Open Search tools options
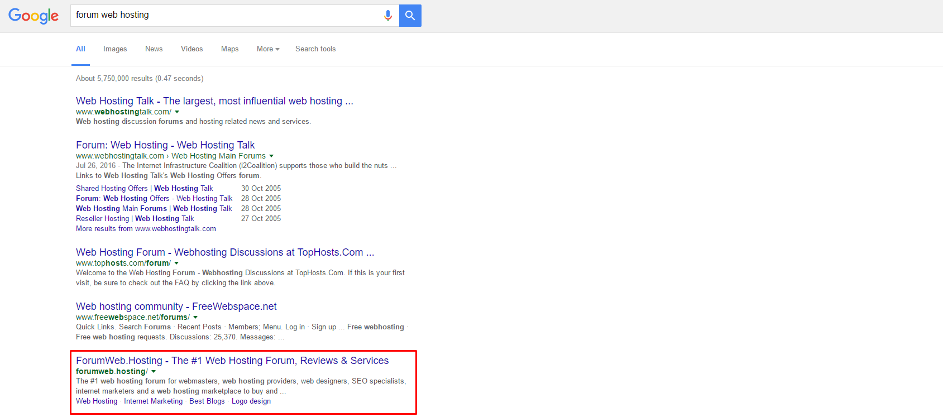 coord(315,49)
